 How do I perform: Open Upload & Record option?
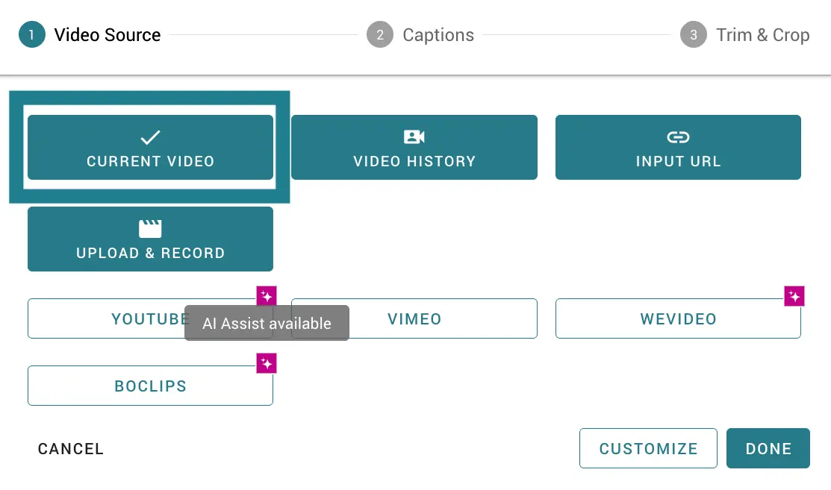pos(151,239)
